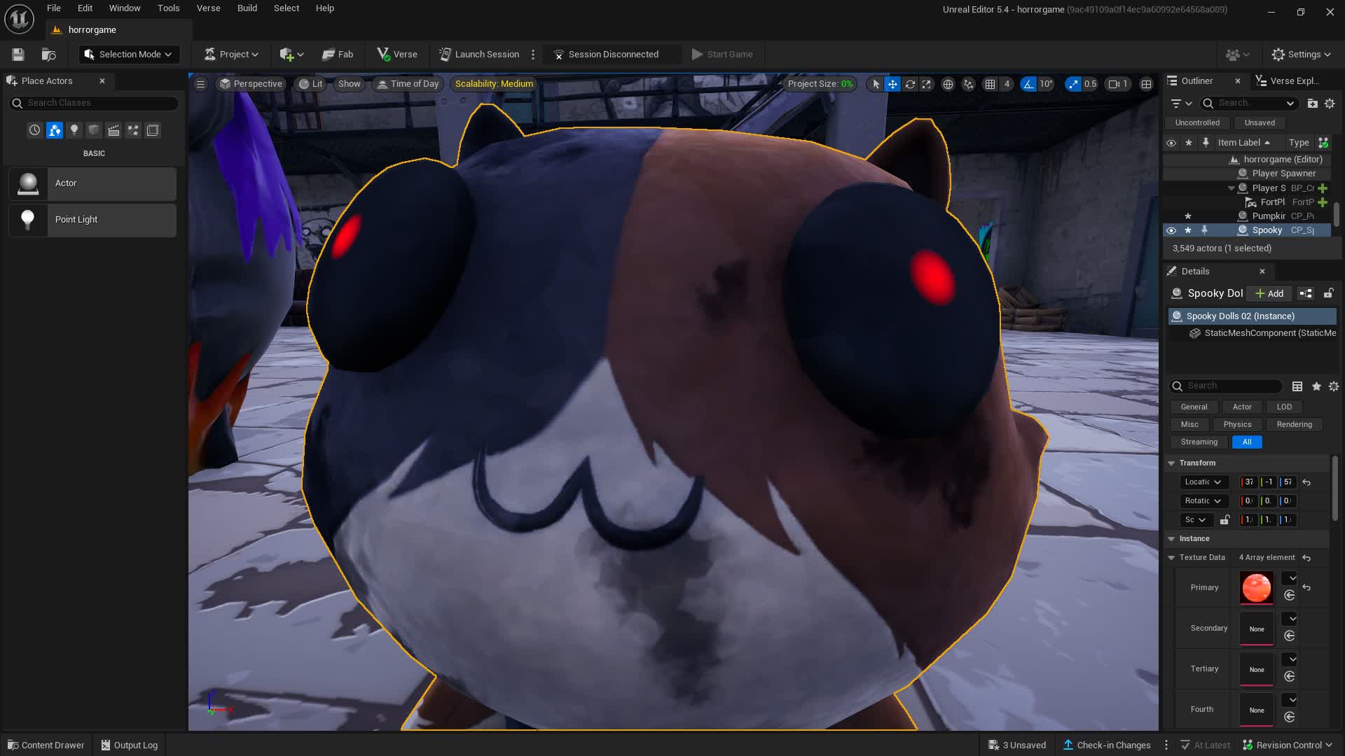Open the Fab marketplace
1345x756 pixels.
tap(338, 55)
